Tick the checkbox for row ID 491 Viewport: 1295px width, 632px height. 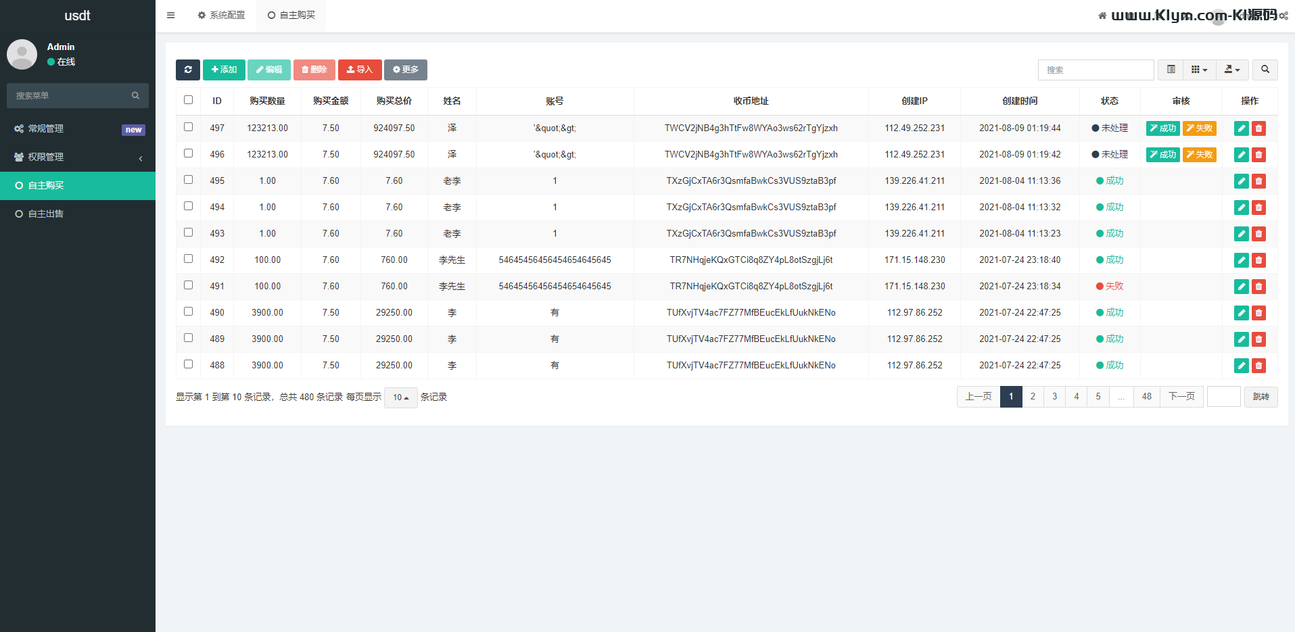click(x=189, y=285)
